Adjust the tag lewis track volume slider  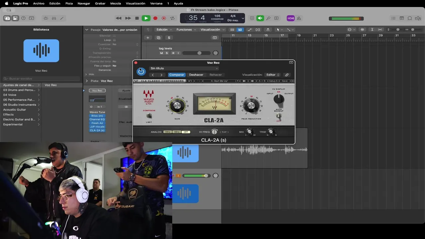[196, 53]
